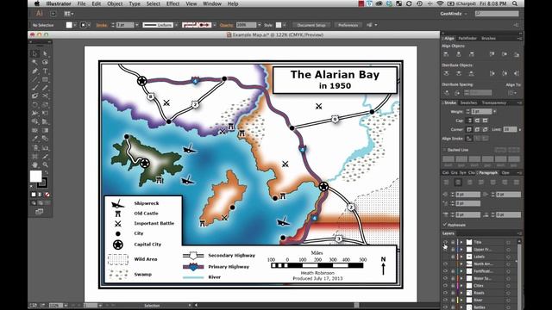Select the Eyedropper tool
The image size is (552, 310).
[34, 139]
